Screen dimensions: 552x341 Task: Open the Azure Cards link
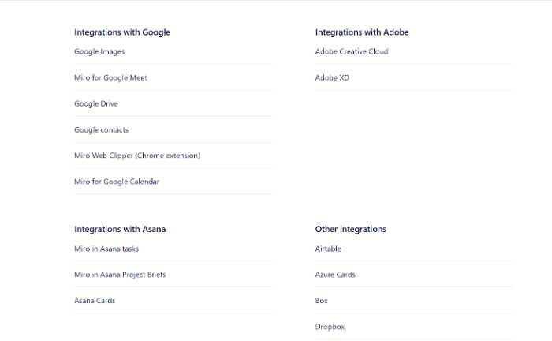[335, 275]
